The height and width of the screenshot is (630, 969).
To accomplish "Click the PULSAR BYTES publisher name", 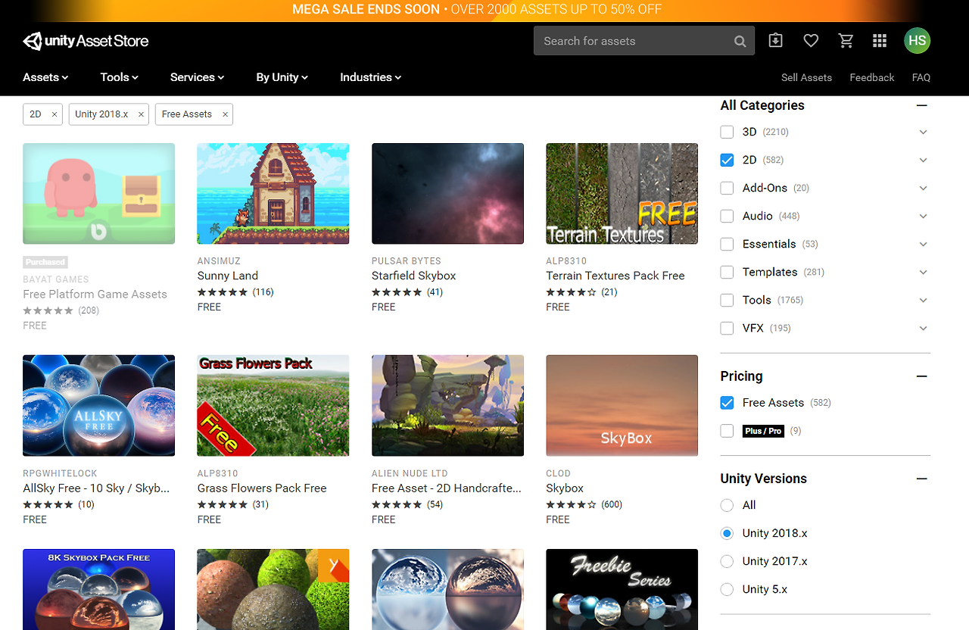I will tap(407, 260).
